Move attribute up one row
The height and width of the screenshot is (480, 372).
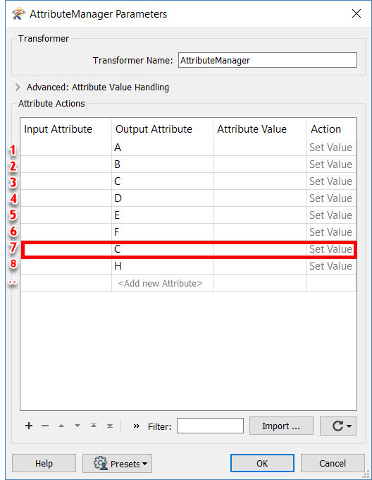pyautogui.click(x=61, y=426)
